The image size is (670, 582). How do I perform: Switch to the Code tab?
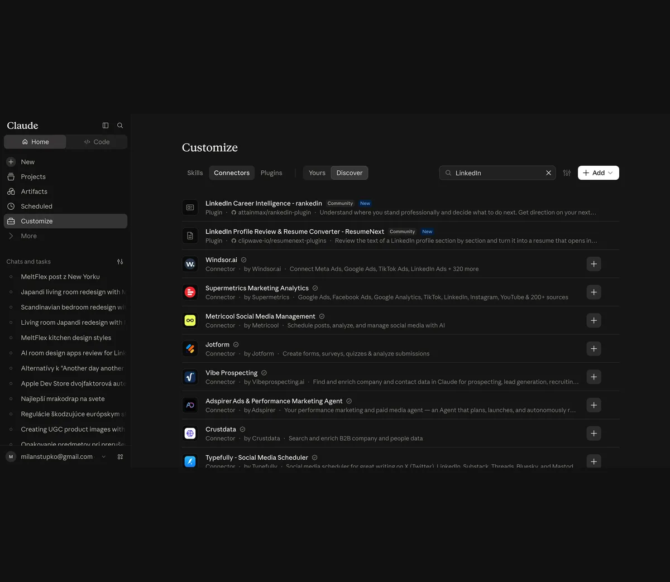click(97, 142)
